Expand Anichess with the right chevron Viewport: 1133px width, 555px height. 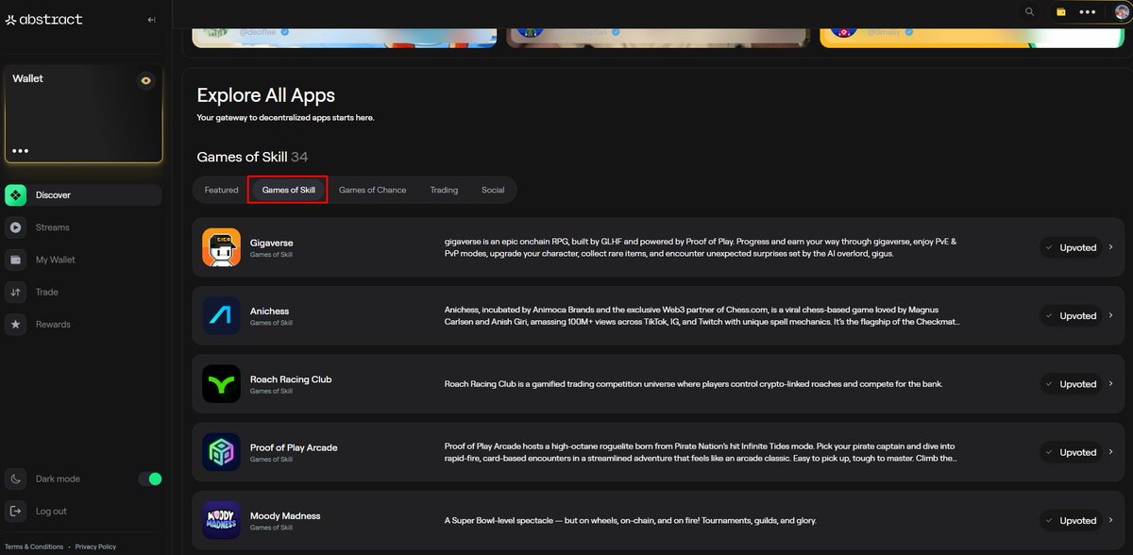point(1111,315)
